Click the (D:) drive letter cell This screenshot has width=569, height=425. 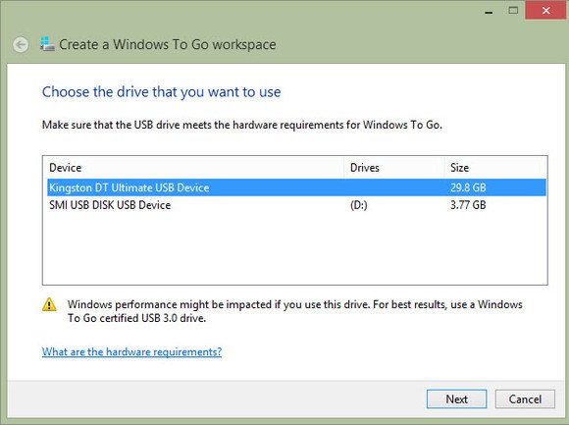[x=358, y=205]
